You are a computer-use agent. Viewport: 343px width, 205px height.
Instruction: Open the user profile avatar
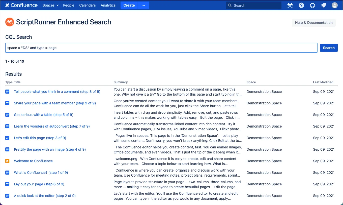pyautogui.click(x=335, y=5)
